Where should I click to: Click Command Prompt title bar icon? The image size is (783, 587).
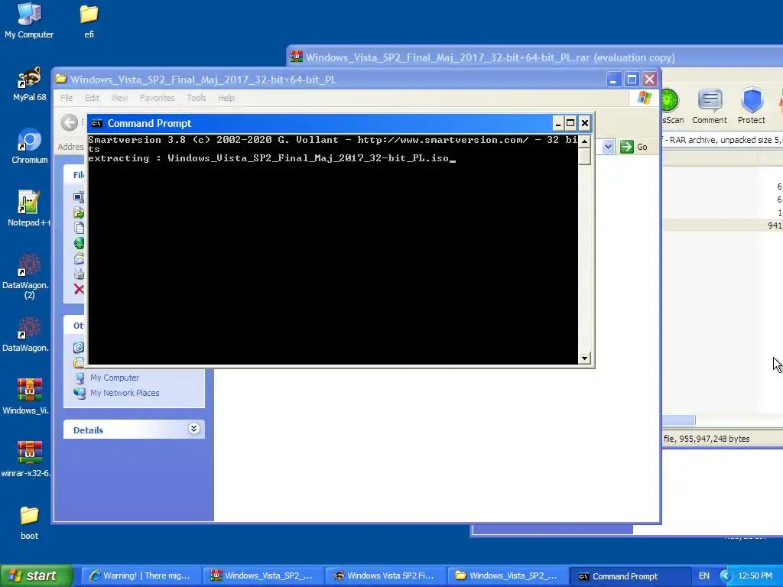pos(97,123)
